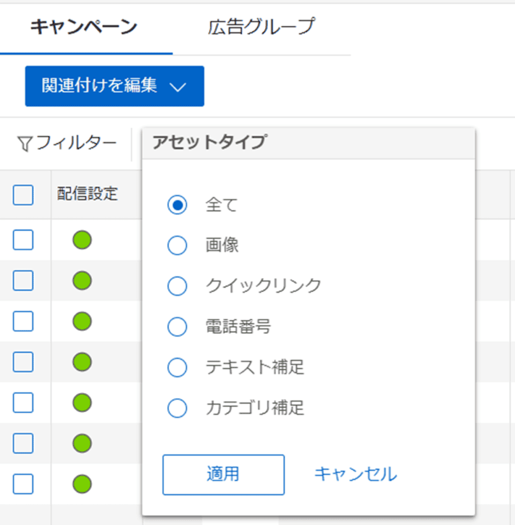Select the 全て radio button
Screen dimensions: 515x525
coord(177,205)
